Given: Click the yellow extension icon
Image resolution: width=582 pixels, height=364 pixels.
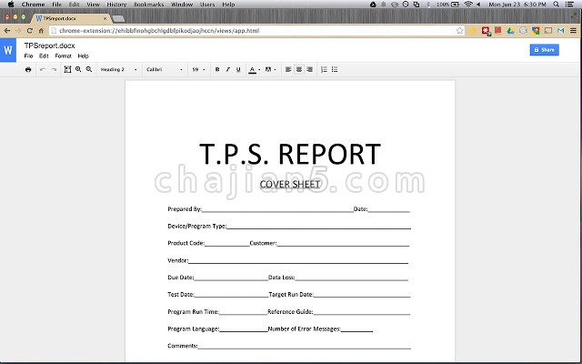Looking at the screenshot, I should click(x=473, y=31).
